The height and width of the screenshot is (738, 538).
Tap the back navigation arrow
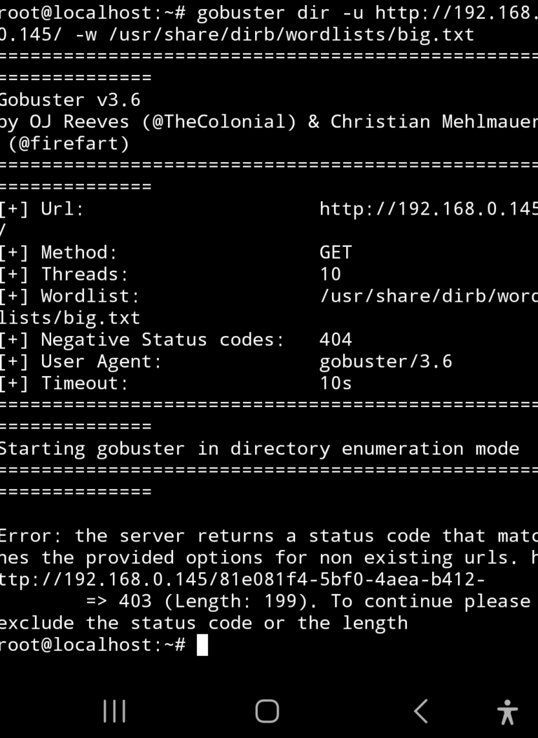point(420,711)
